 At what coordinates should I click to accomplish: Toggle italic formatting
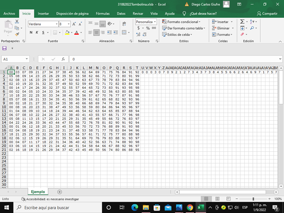coord(37,33)
